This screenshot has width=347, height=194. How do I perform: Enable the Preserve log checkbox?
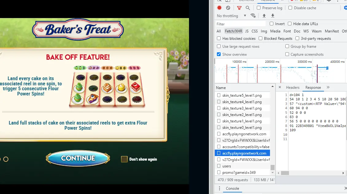coord(258,8)
